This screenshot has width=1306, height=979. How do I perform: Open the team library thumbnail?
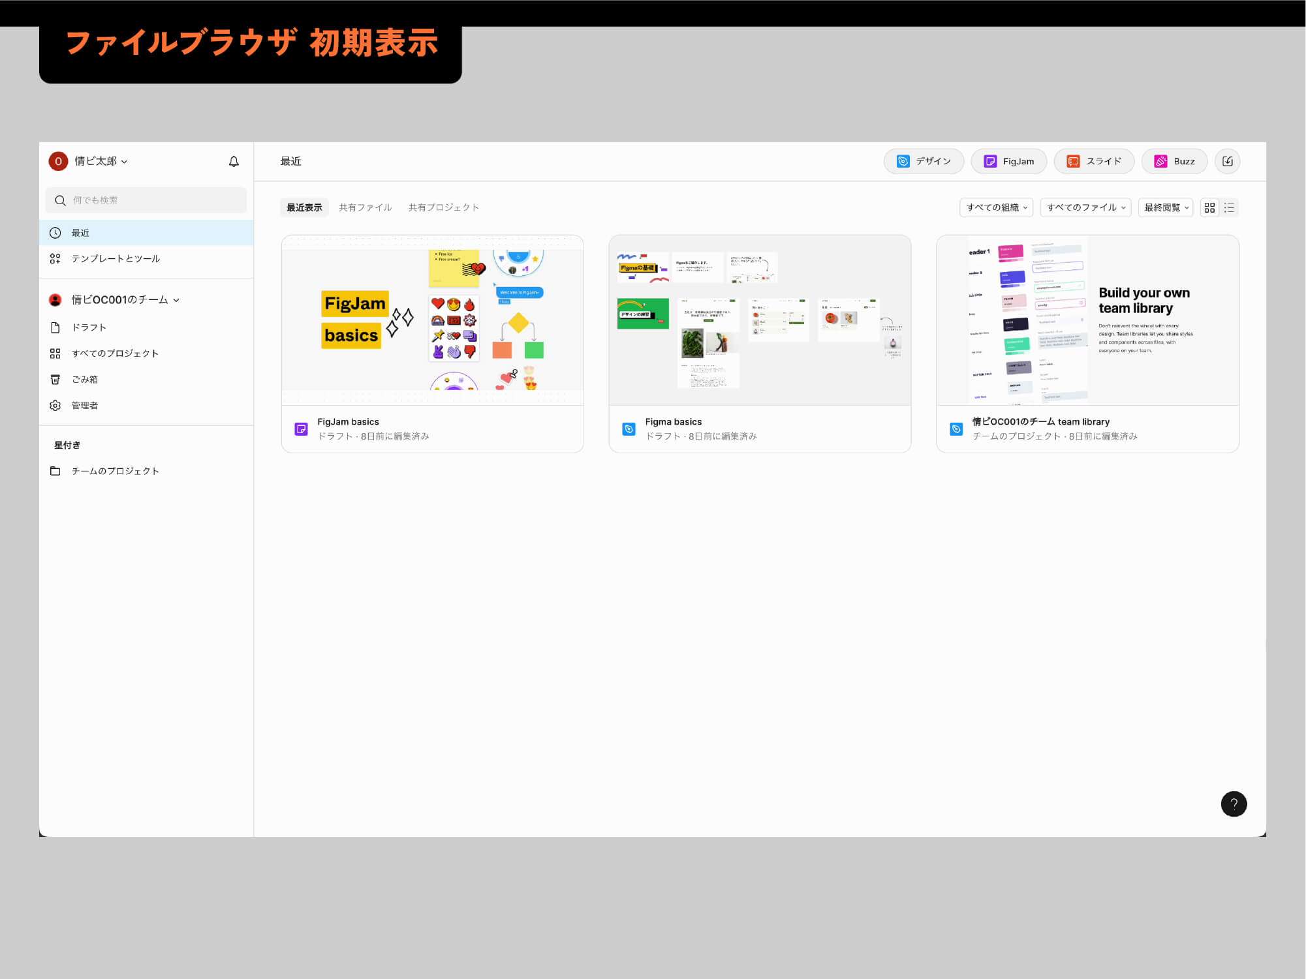[x=1087, y=320]
